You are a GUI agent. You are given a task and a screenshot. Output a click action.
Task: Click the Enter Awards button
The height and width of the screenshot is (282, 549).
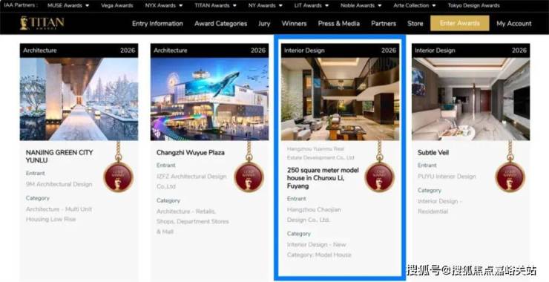point(460,23)
